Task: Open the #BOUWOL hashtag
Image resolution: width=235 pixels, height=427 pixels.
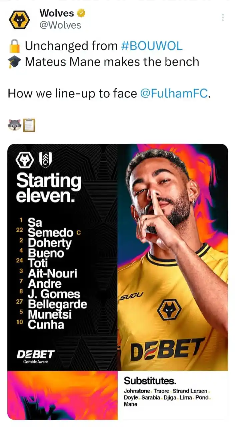Action: click(152, 46)
